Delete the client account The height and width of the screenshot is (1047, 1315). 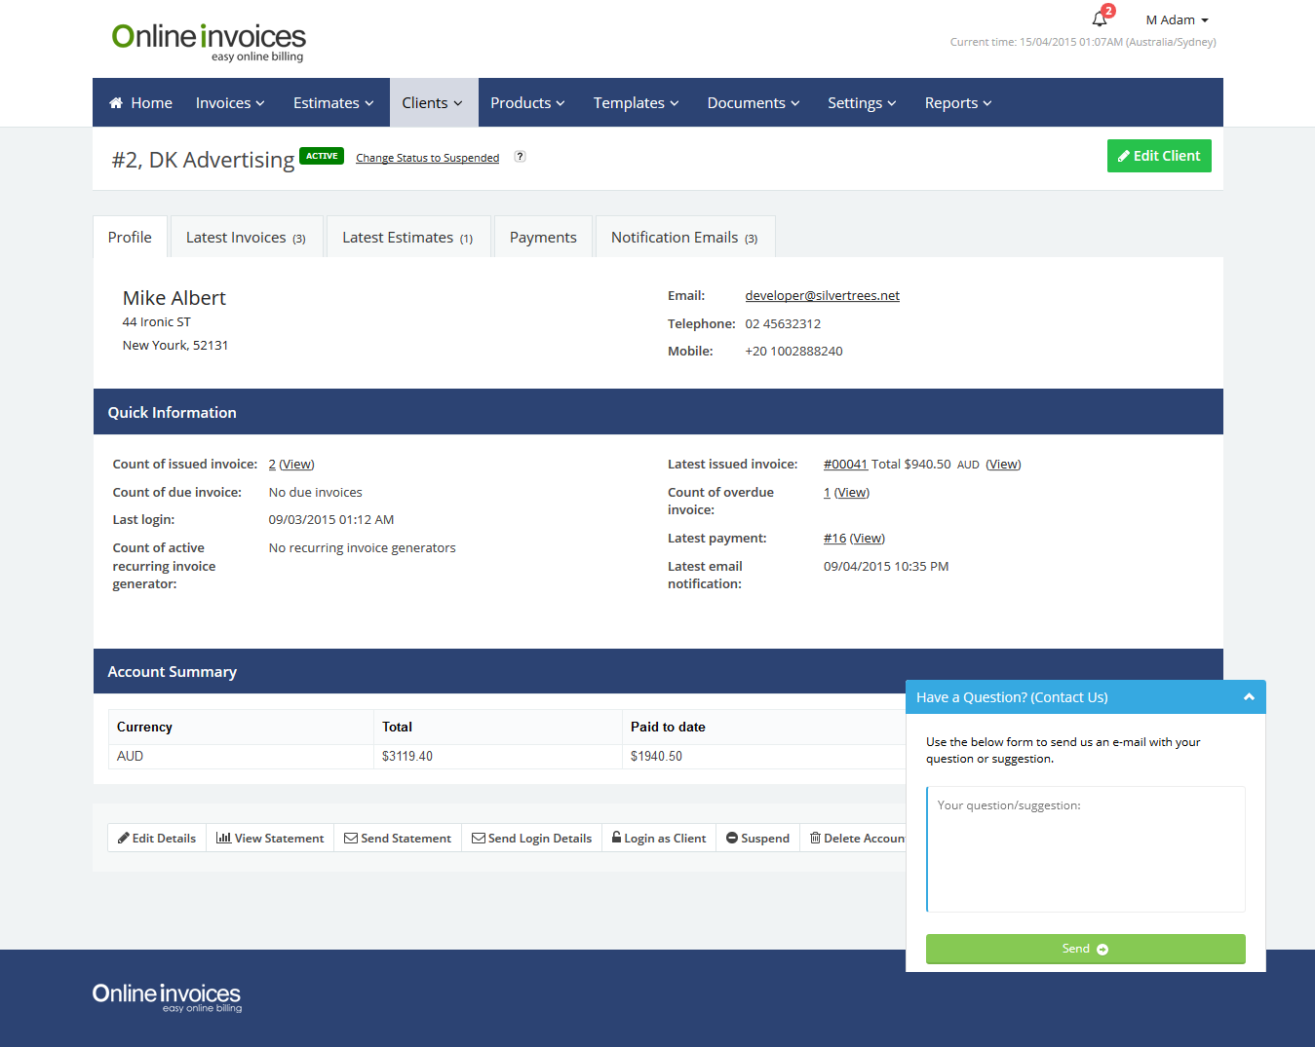tap(857, 839)
